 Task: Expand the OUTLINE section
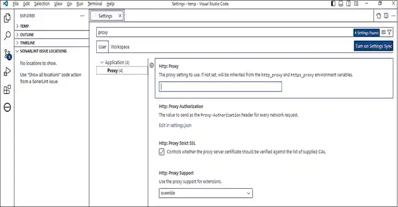[52, 35]
